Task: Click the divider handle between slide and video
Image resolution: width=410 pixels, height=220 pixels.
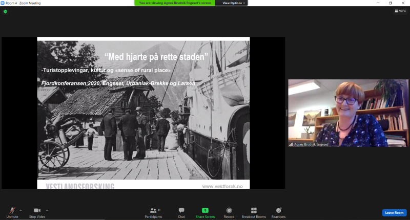Action: pyautogui.click(x=286, y=113)
